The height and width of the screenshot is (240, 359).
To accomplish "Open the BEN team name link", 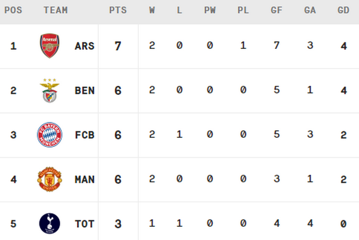I will pyautogui.click(x=85, y=90).
